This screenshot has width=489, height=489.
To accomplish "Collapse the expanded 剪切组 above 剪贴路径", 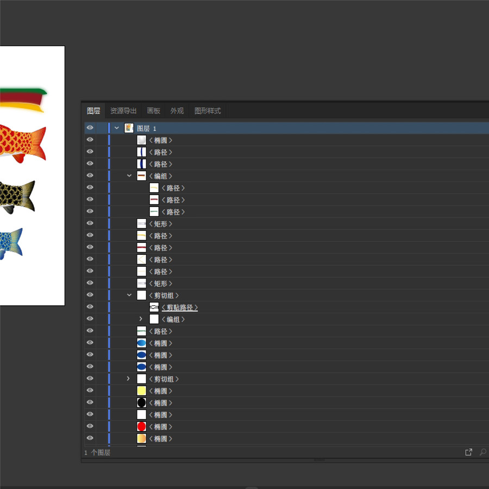I will click(129, 295).
